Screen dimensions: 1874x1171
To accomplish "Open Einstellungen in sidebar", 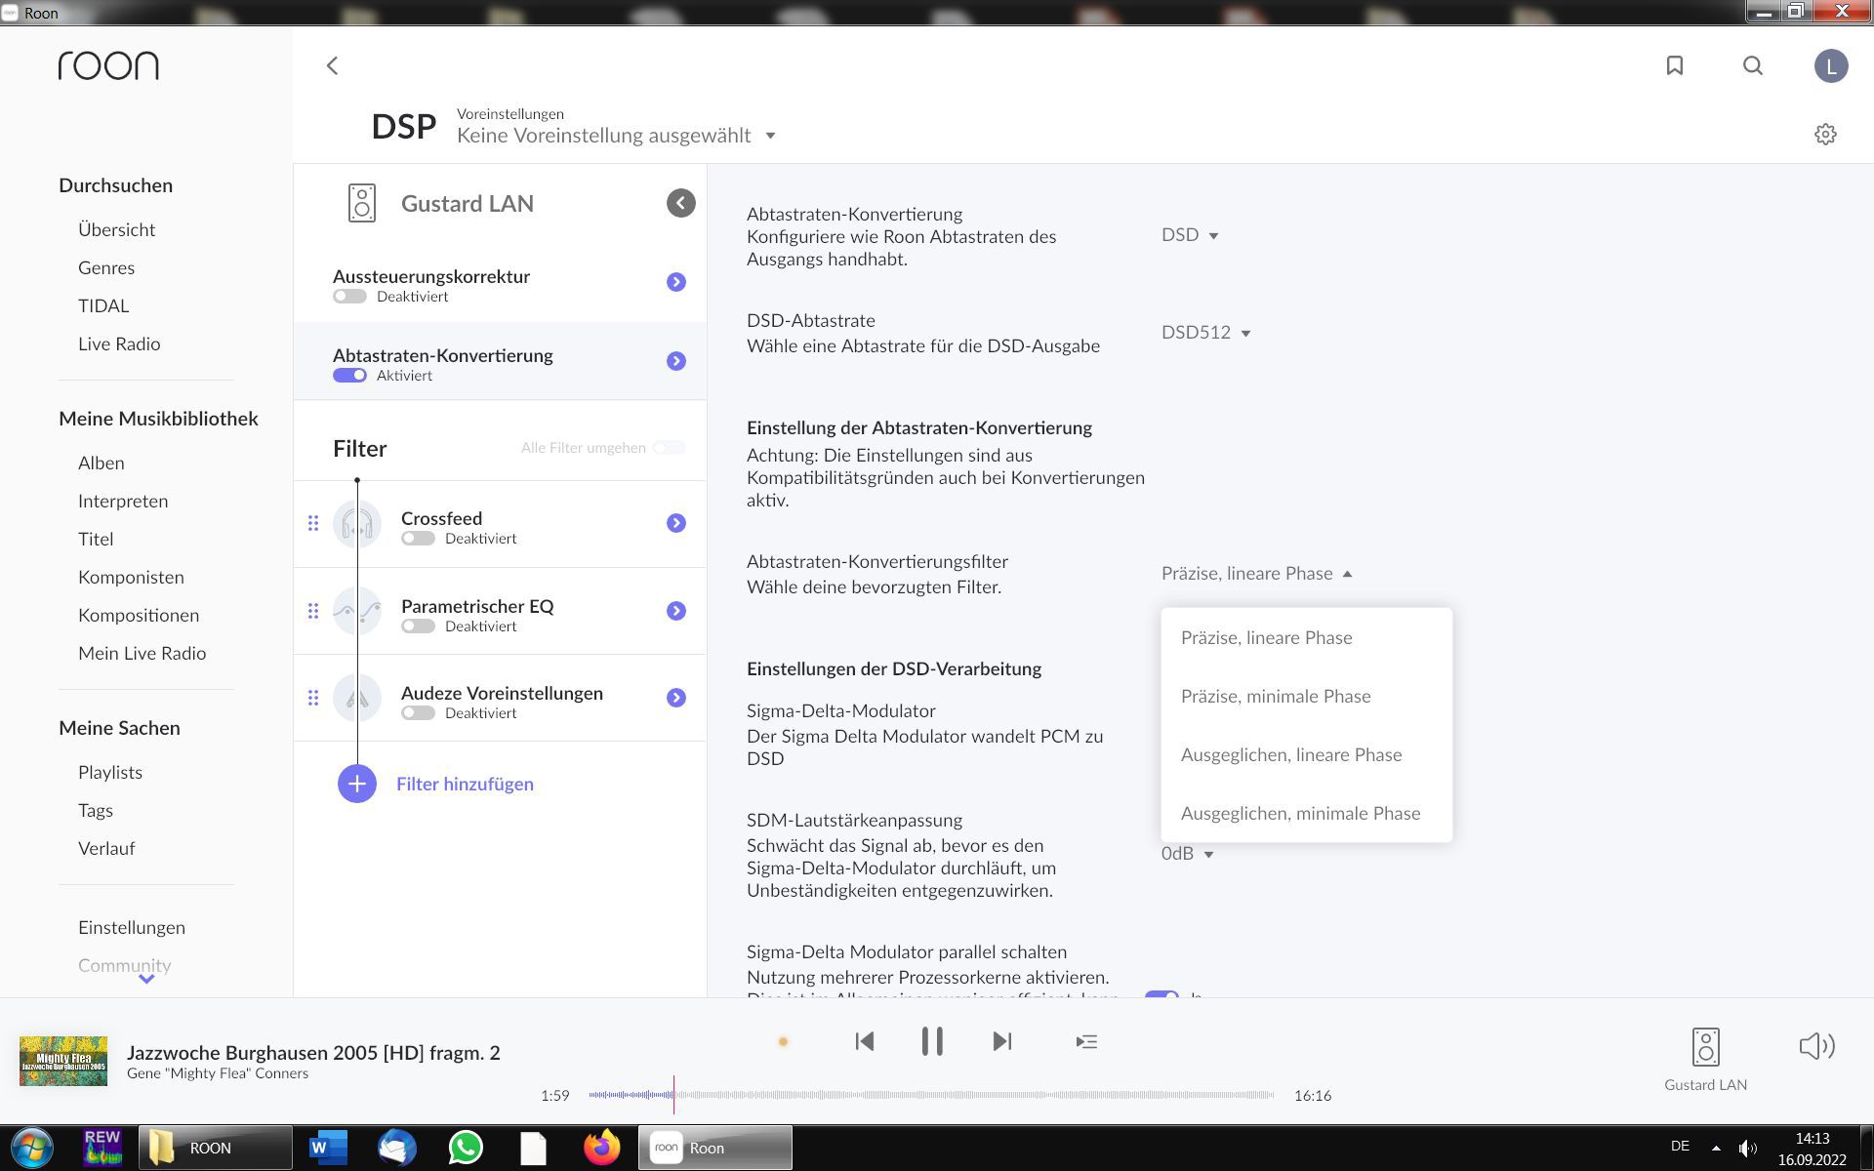I will click(132, 927).
